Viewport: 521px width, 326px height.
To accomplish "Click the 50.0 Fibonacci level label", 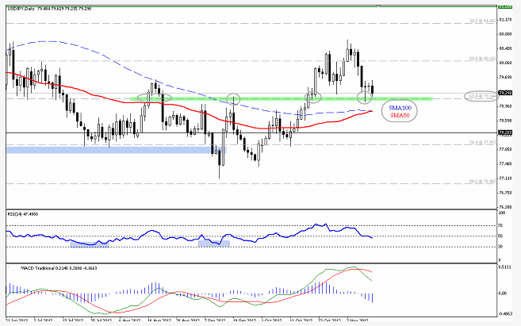I will (x=482, y=59).
